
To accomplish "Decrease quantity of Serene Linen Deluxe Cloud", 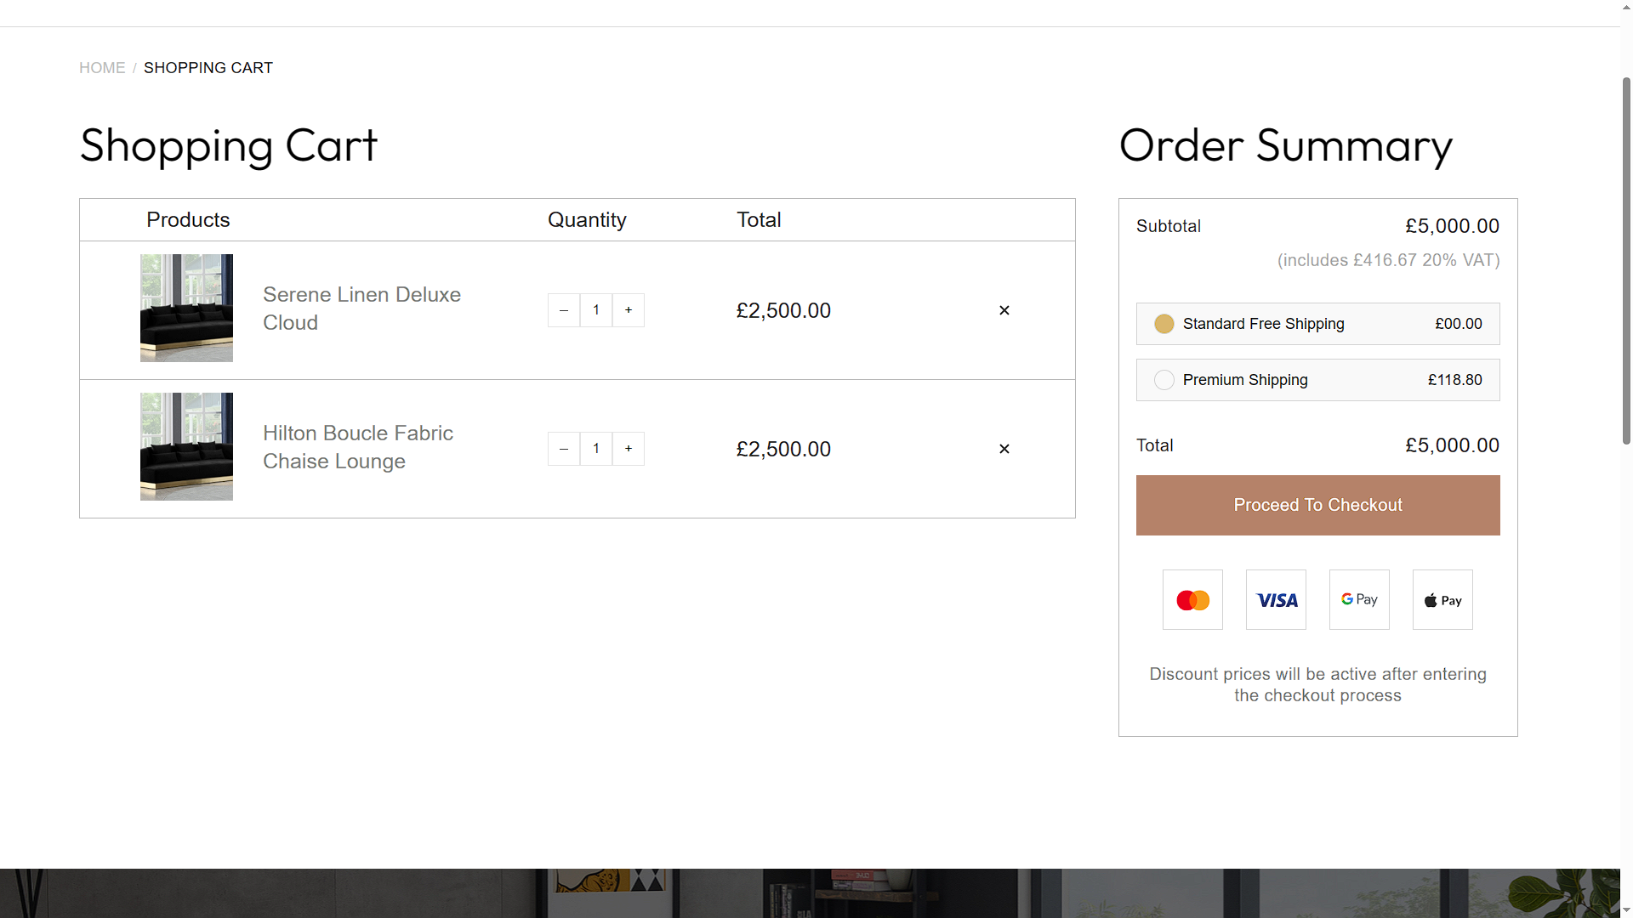I will click(564, 310).
